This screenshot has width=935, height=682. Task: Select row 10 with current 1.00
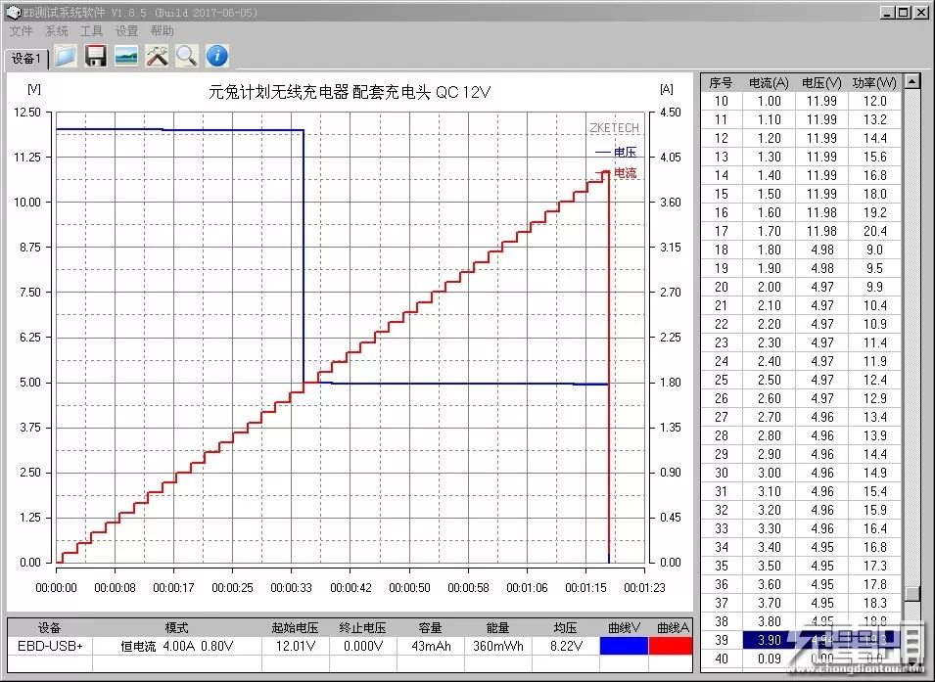click(802, 102)
